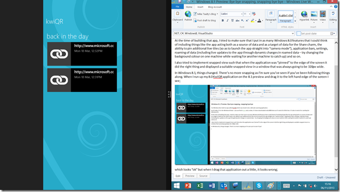Click the embedded screenshot in the post
The height and width of the screenshot is (192, 340).
(245, 125)
